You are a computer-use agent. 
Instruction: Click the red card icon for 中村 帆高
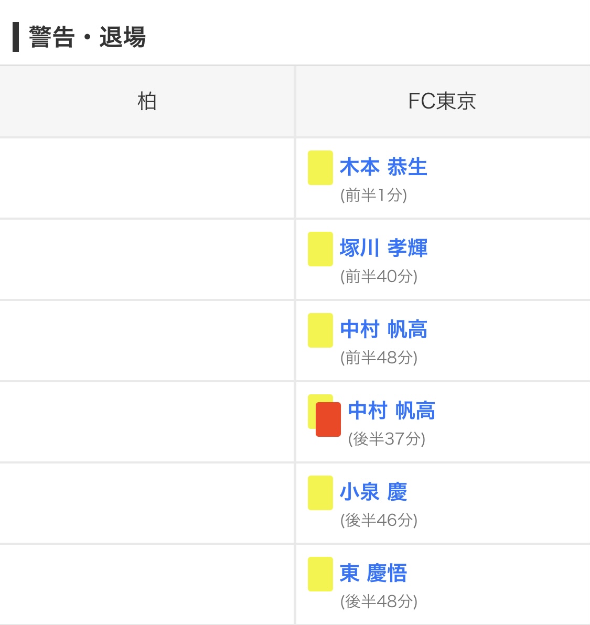tap(328, 419)
